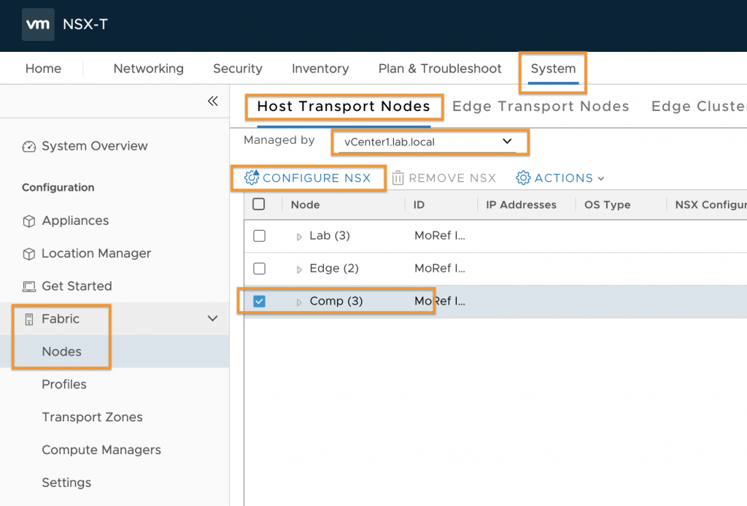Toggle the select-all nodes header checkbox
The width and height of the screenshot is (747, 506).
point(259,204)
